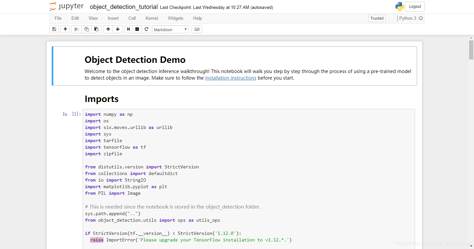Viewport: 474px width, 249px height.
Task: Click the Python logo icon
Action: (x=400, y=7)
